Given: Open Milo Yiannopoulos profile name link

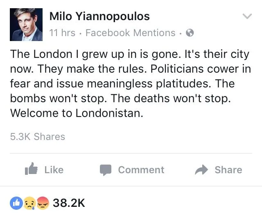Looking at the screenshot, I should pos(99,16).
